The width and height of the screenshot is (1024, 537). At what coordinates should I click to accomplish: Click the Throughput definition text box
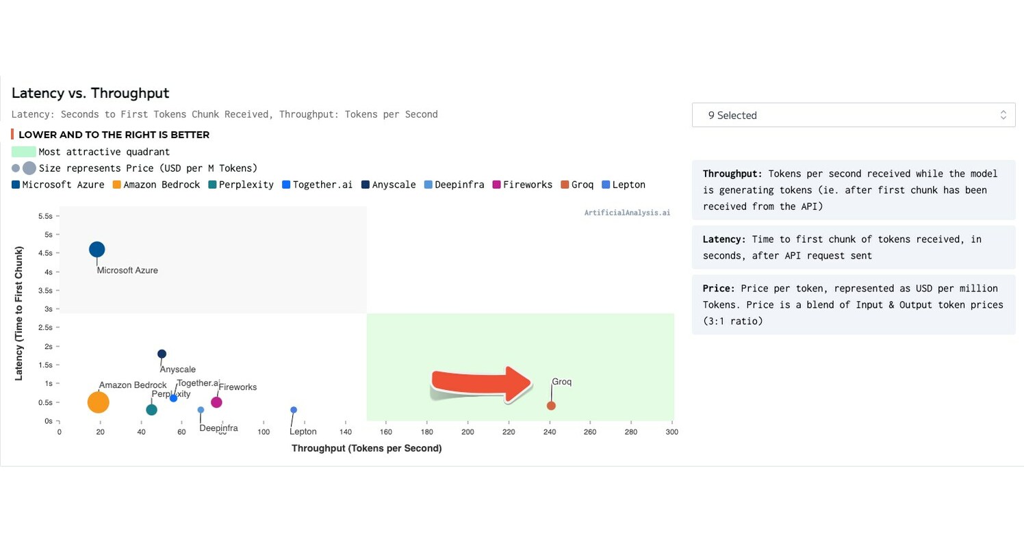click(x=853, y=189)
